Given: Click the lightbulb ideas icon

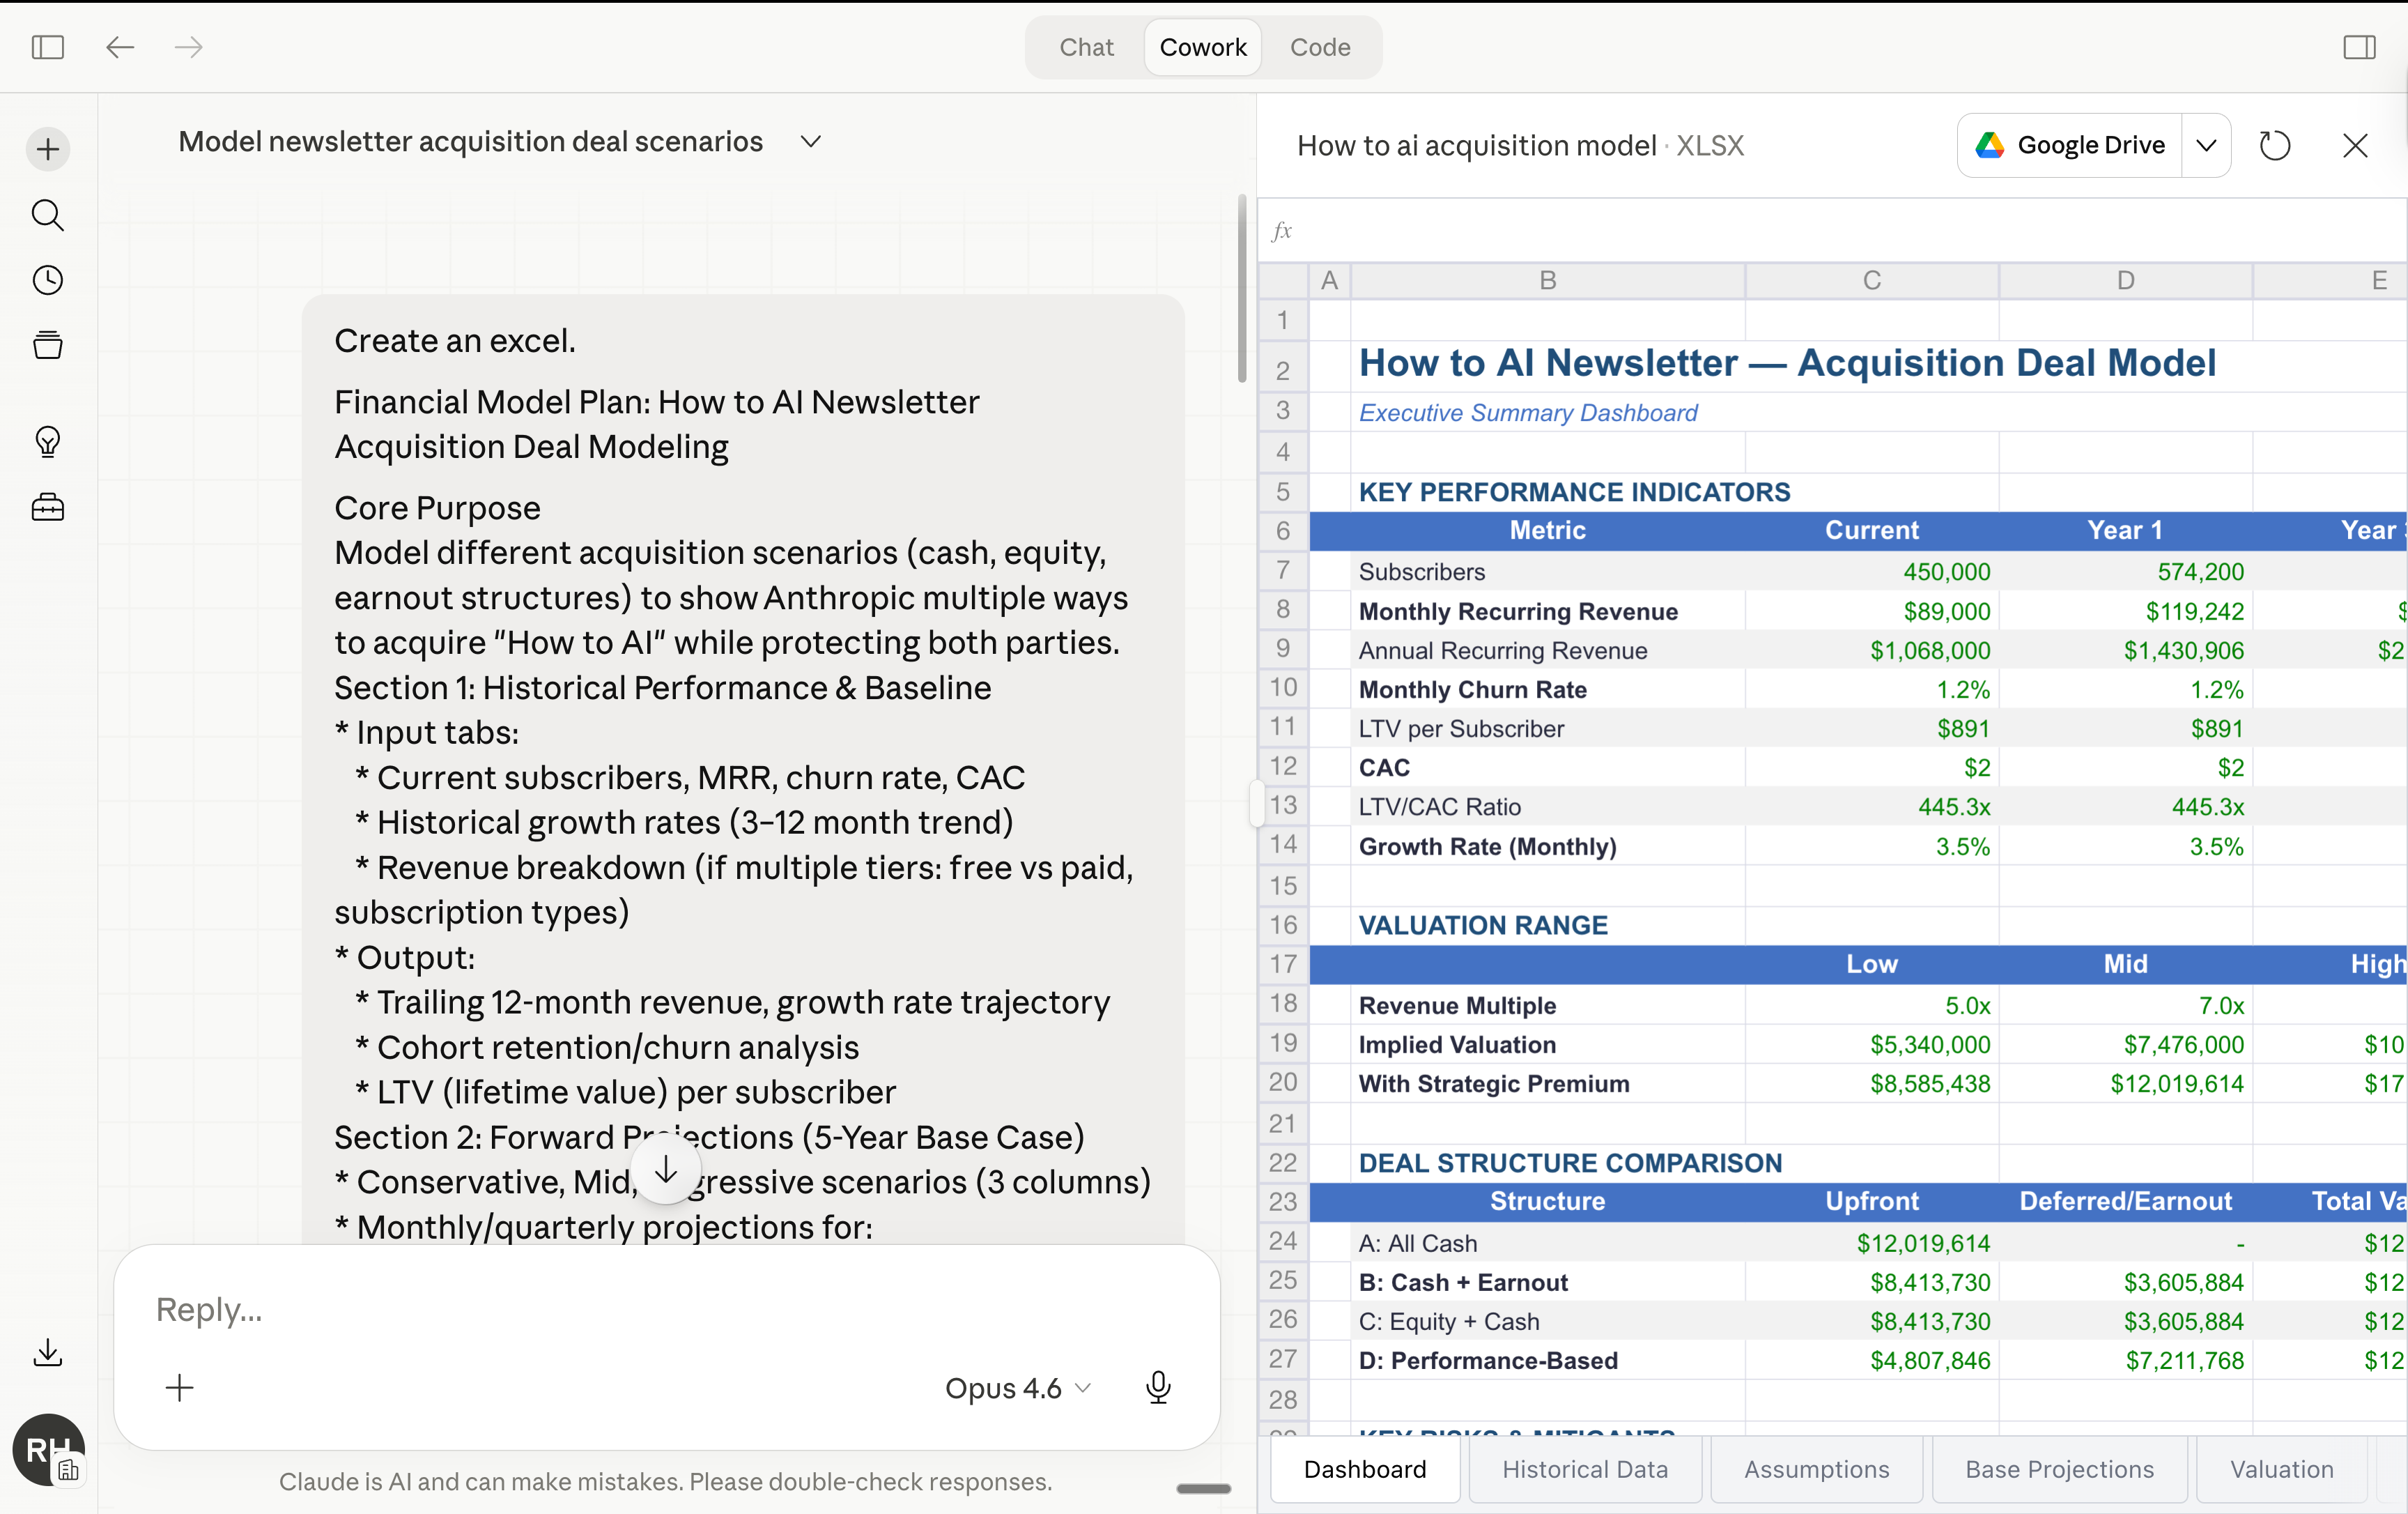Looking at the screenshot, I should click(48, 441).
